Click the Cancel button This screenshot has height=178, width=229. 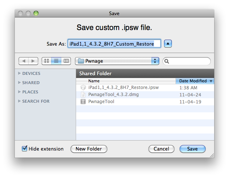161,149
